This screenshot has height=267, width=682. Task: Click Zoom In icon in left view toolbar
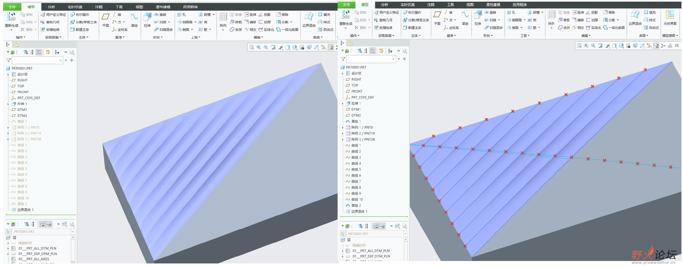point(258,48)
